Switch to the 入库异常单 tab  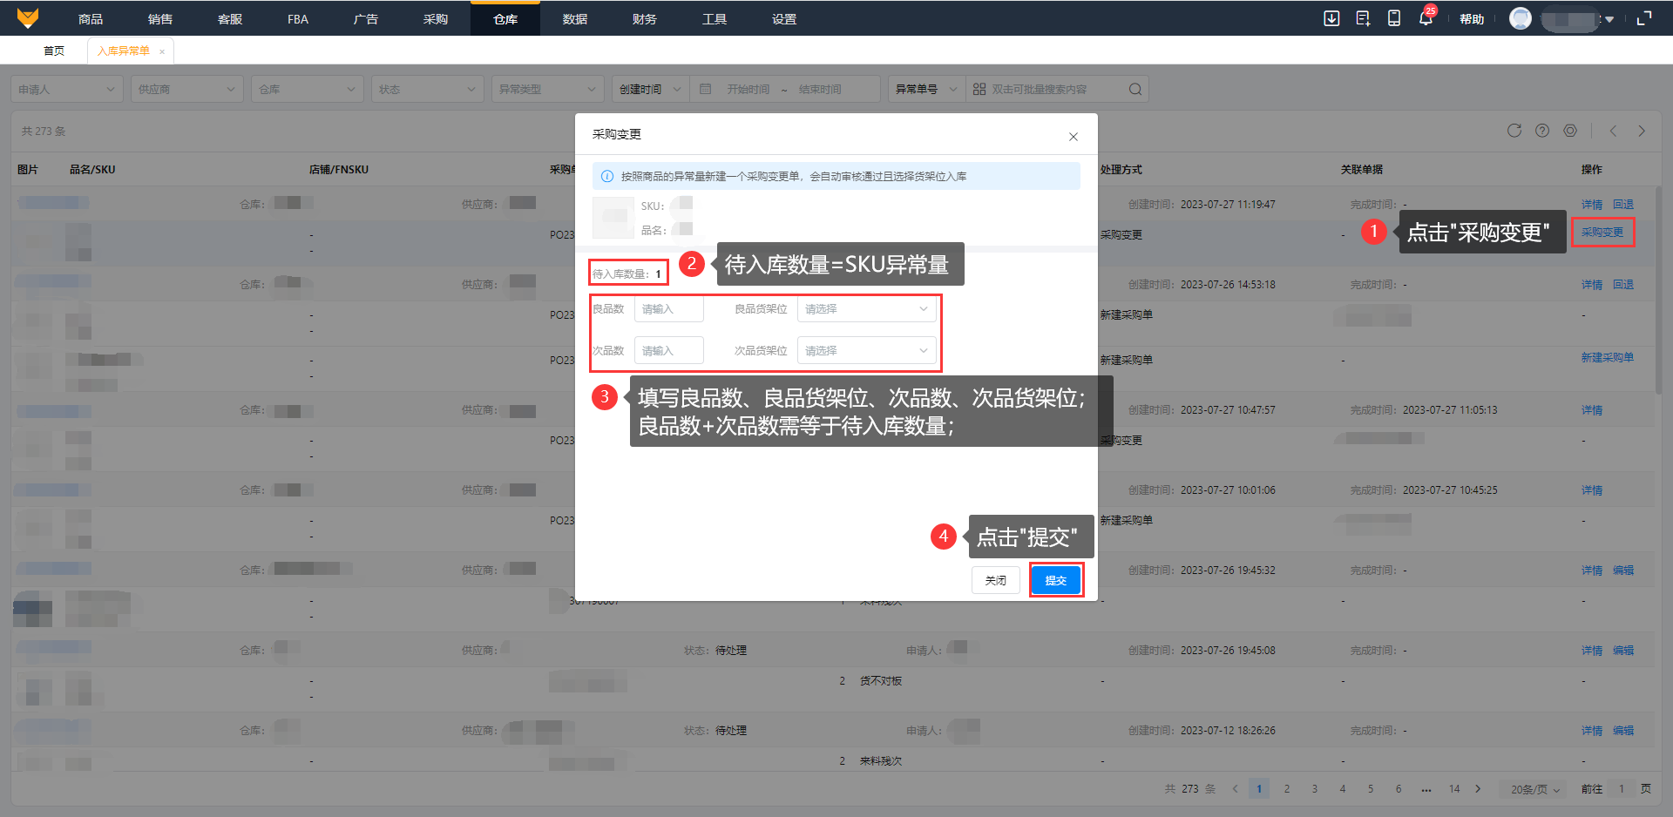pyautogui.click(x=124, y=51)
